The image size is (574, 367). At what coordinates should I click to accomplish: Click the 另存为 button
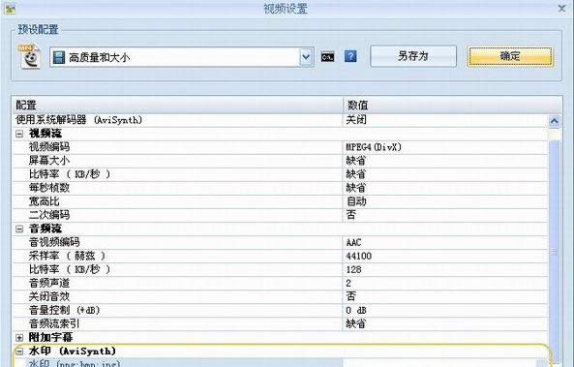[413, 56]
